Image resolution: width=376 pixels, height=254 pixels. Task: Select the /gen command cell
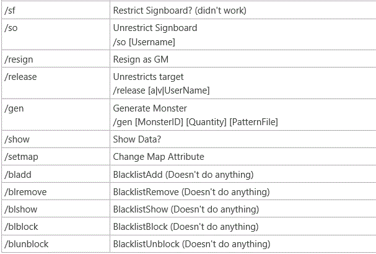point(56,115)
